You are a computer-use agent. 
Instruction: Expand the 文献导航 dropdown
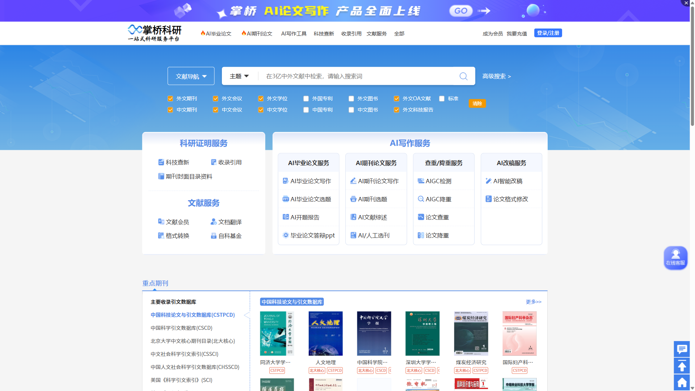tap(191, 76)
